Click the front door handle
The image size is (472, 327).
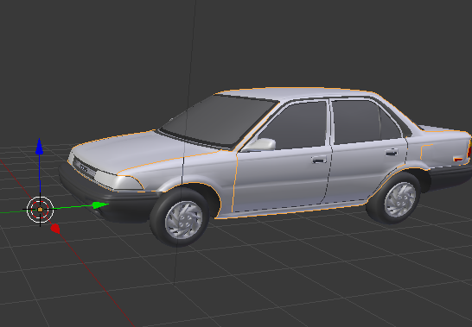(x=319, y=160)
